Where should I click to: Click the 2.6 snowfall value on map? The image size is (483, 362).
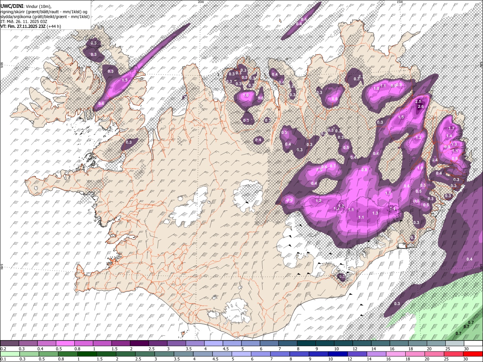(x=421, y=107)
